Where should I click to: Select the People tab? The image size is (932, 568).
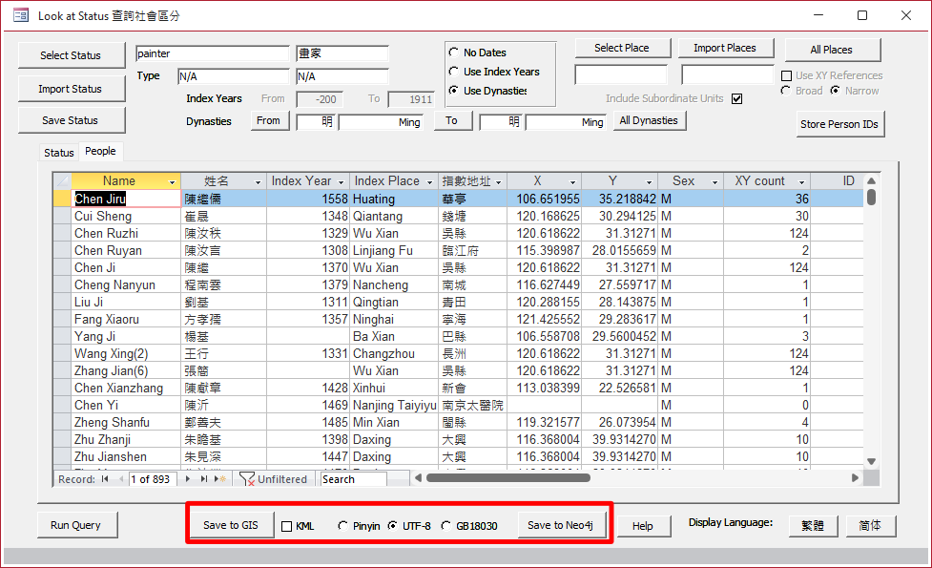[100, 152]
